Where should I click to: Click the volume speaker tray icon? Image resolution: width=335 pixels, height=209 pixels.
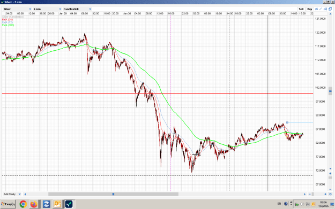[x=302, y=204]
